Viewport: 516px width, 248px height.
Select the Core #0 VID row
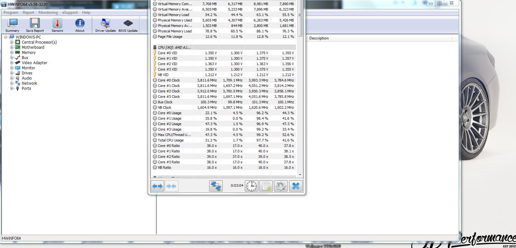224,53
